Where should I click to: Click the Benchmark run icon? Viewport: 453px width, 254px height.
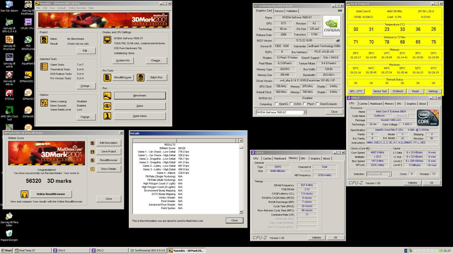107,96
